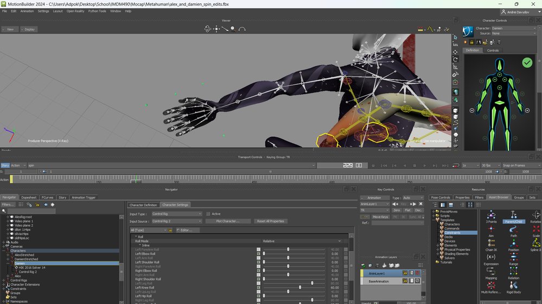Click the Flat button in Key Controls
Screen dimensions: 542x304
pos(407,210)
